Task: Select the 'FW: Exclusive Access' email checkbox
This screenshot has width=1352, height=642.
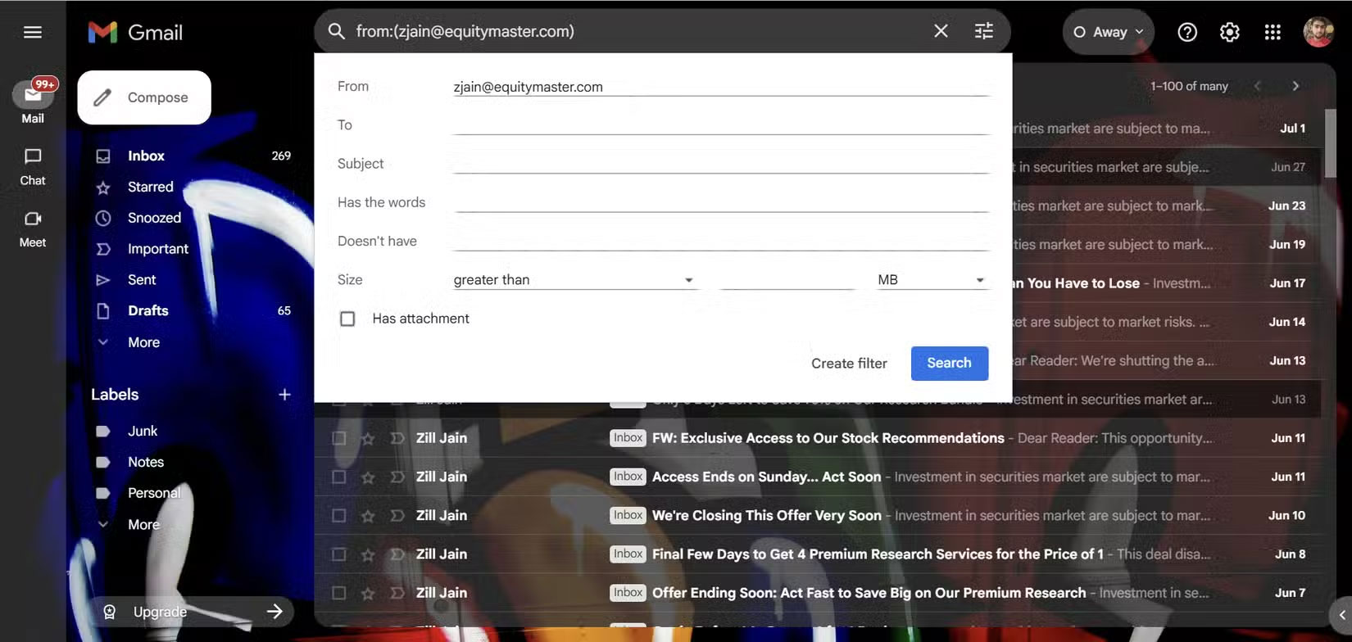Action: pos(338,439)
